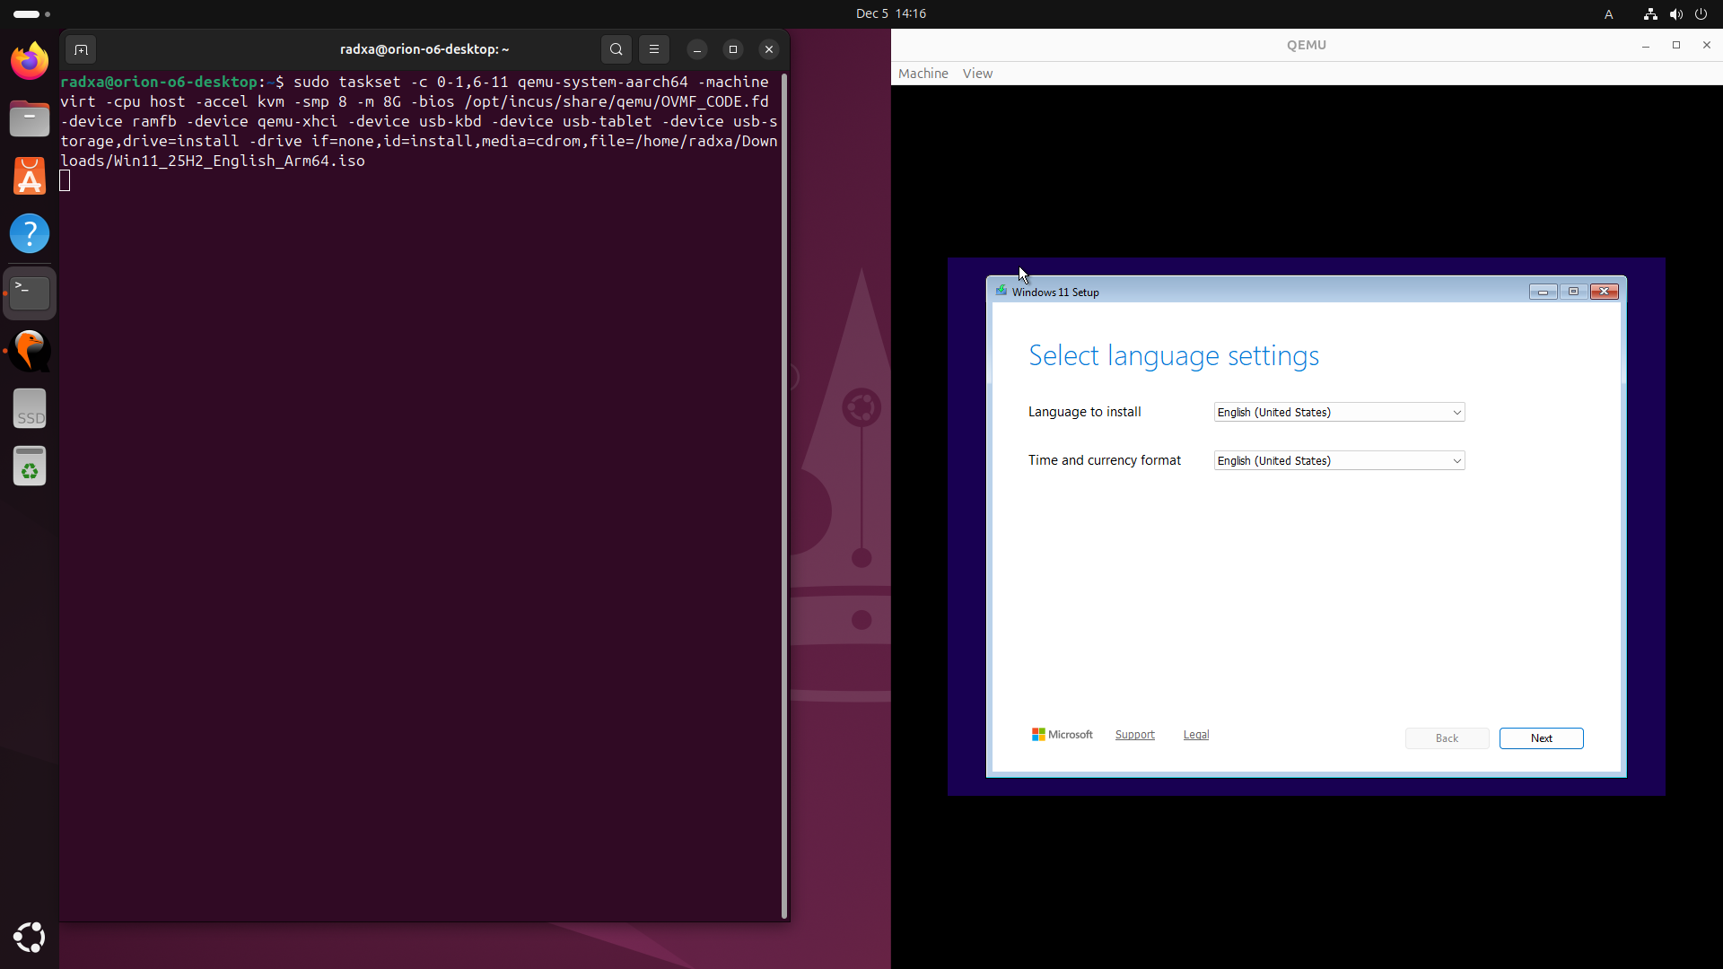This screenshot has height=969, width=1723.
Task: Open Firefox from the dock
Action: point(30,61)
